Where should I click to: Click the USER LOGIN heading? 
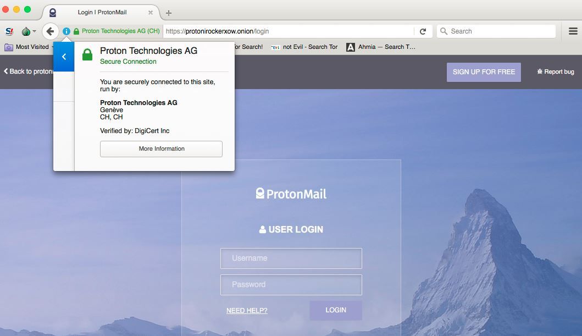(291, 229)
